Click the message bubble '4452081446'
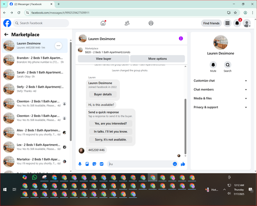Viewport: 257px width, 206px height. click(x=96, y=150)
